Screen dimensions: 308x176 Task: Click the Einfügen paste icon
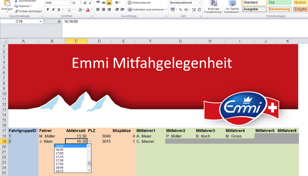click(x=7, y=3)
